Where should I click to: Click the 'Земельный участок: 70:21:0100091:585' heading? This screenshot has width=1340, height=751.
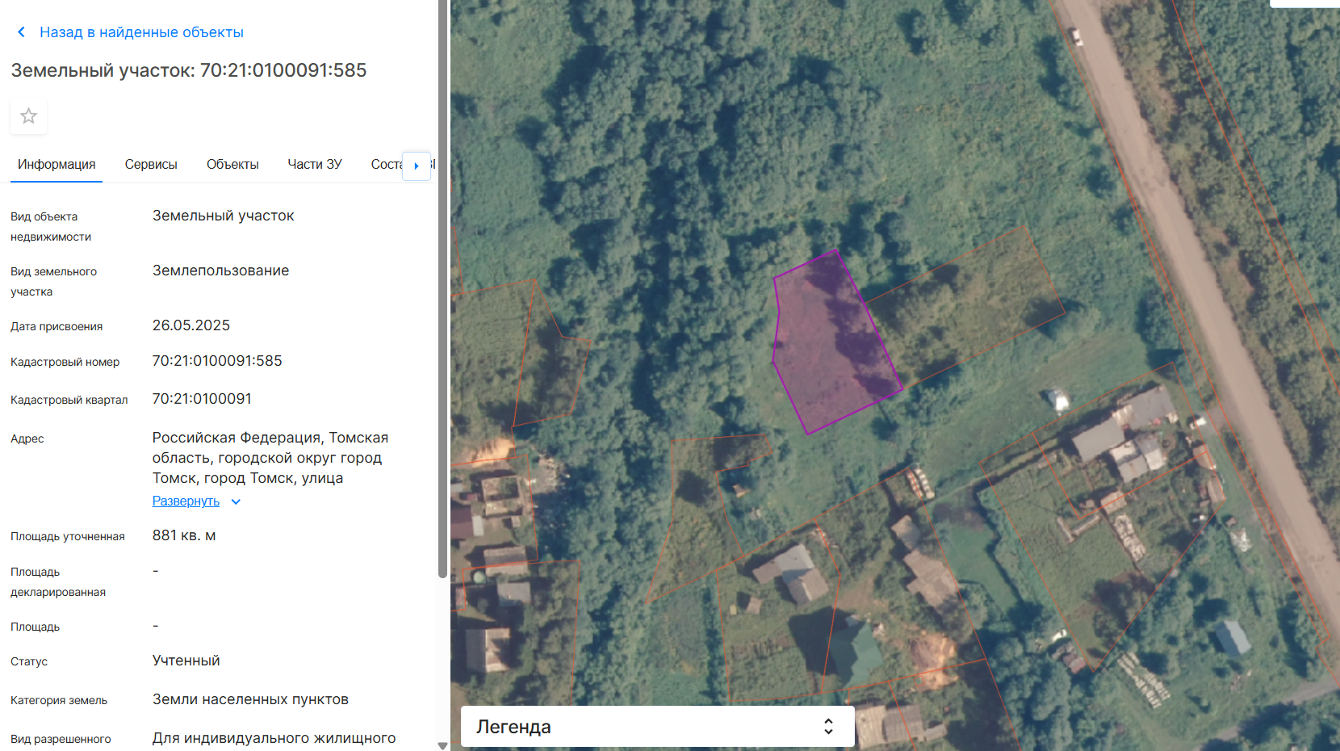[x=189, y=70]
